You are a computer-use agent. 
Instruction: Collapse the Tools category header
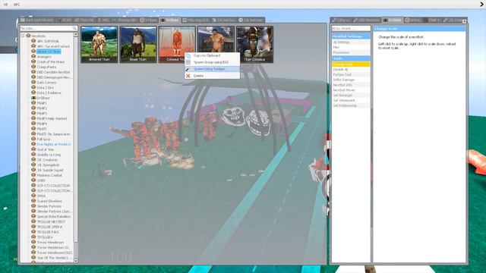tap(351, 58)
